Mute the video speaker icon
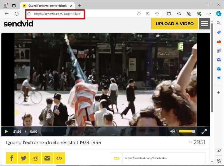The width and height of the screenshot is (224, 166). [172, 131]
